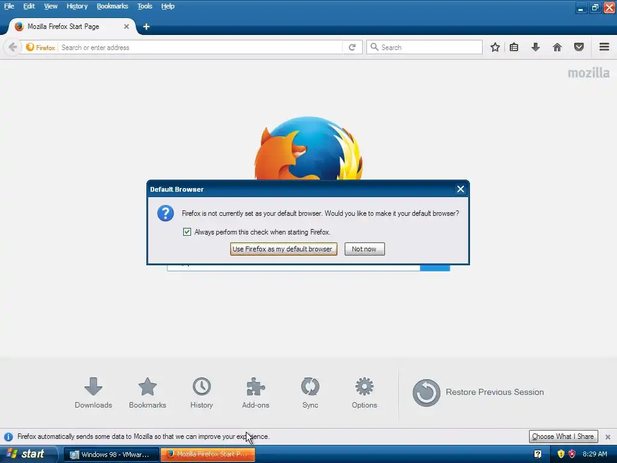Click the Firefox identity icon in address bar
Screen dimensions: 617x463
tap(40, 47)
